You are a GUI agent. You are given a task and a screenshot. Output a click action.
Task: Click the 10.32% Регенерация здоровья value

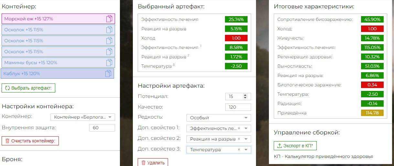[372, 57]
